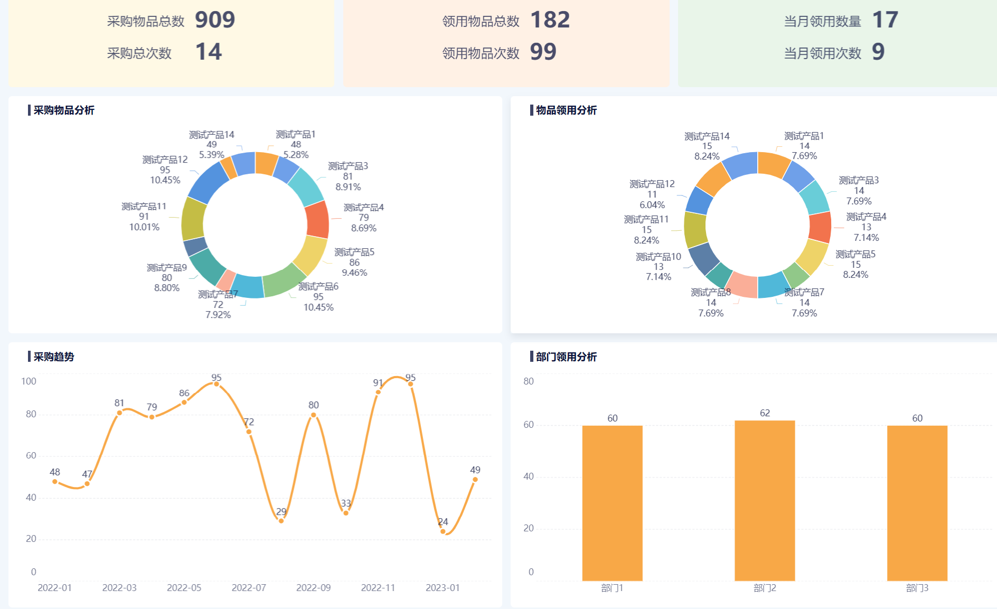Select the 领用物品总数 value 182
997x609 pixels.
click(x=550, y=20)
